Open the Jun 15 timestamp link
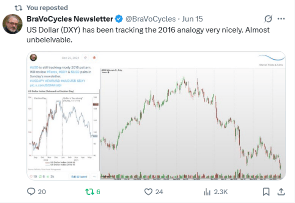 point(192,19)
